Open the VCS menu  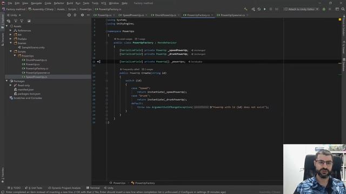103,3
